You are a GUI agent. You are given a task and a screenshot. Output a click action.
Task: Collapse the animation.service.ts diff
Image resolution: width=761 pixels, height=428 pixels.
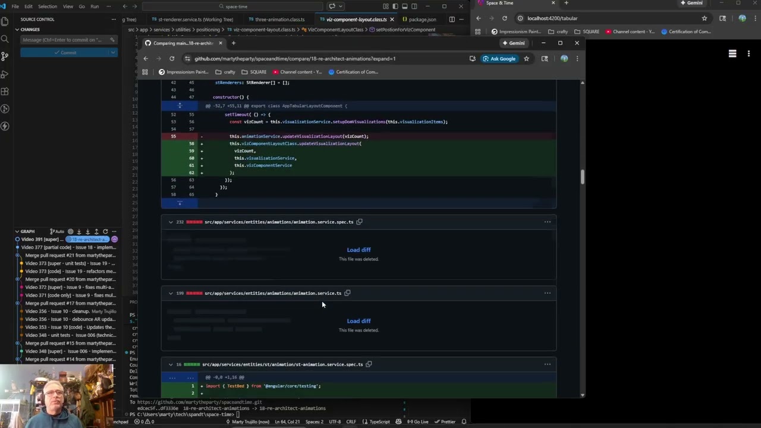click(171, 293)
